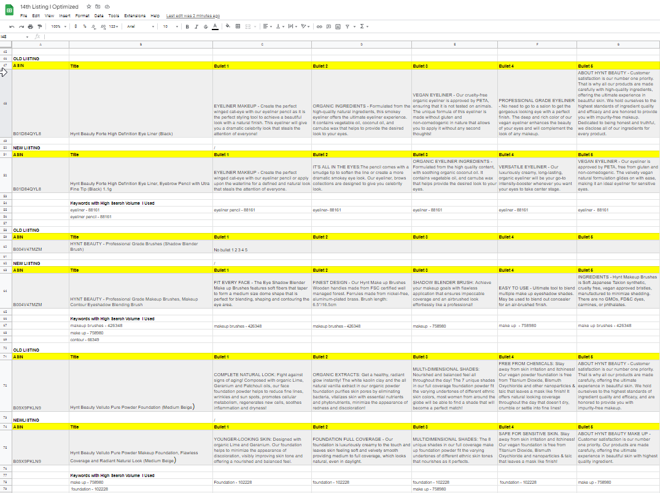Viewport: 660px width, 493px height.
Task: Toggle bold formatting
Action: coord(187,26)
